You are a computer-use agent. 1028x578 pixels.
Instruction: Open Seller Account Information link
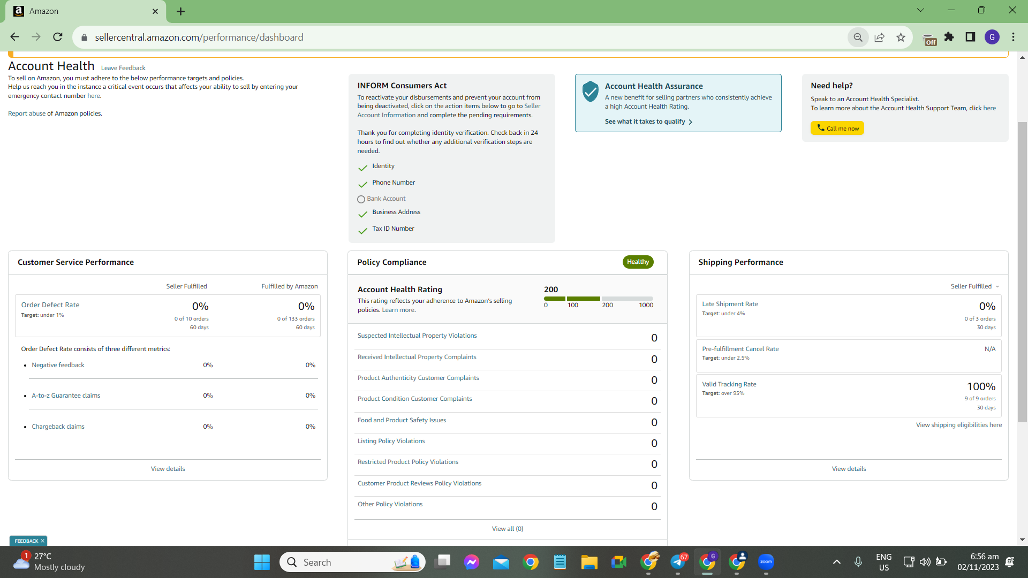449,111
